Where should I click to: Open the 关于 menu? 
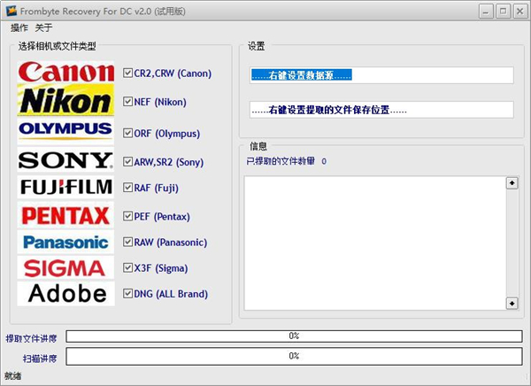click(x=44, y=27)
